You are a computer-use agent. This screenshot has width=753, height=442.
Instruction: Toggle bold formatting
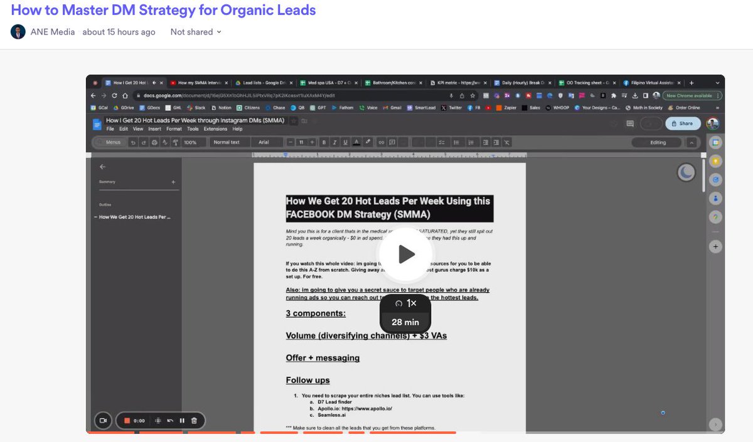pos(324,142)
